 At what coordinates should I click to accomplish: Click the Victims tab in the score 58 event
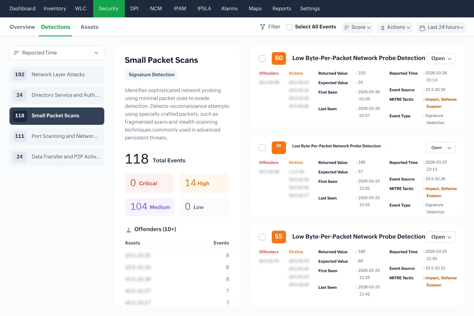click(x=296, y=163)
